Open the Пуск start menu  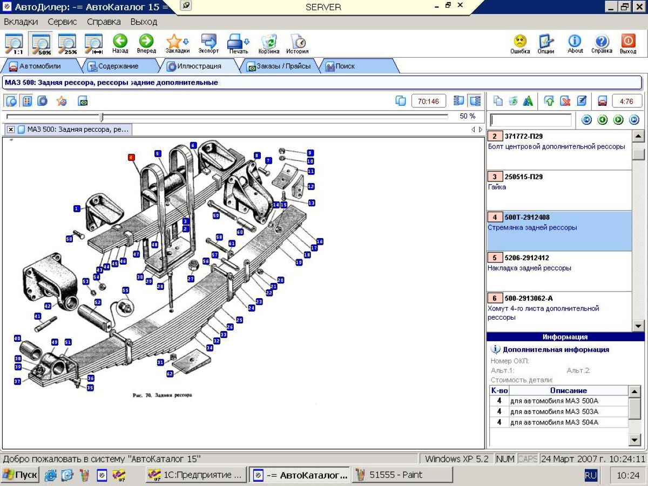point(20,475)
